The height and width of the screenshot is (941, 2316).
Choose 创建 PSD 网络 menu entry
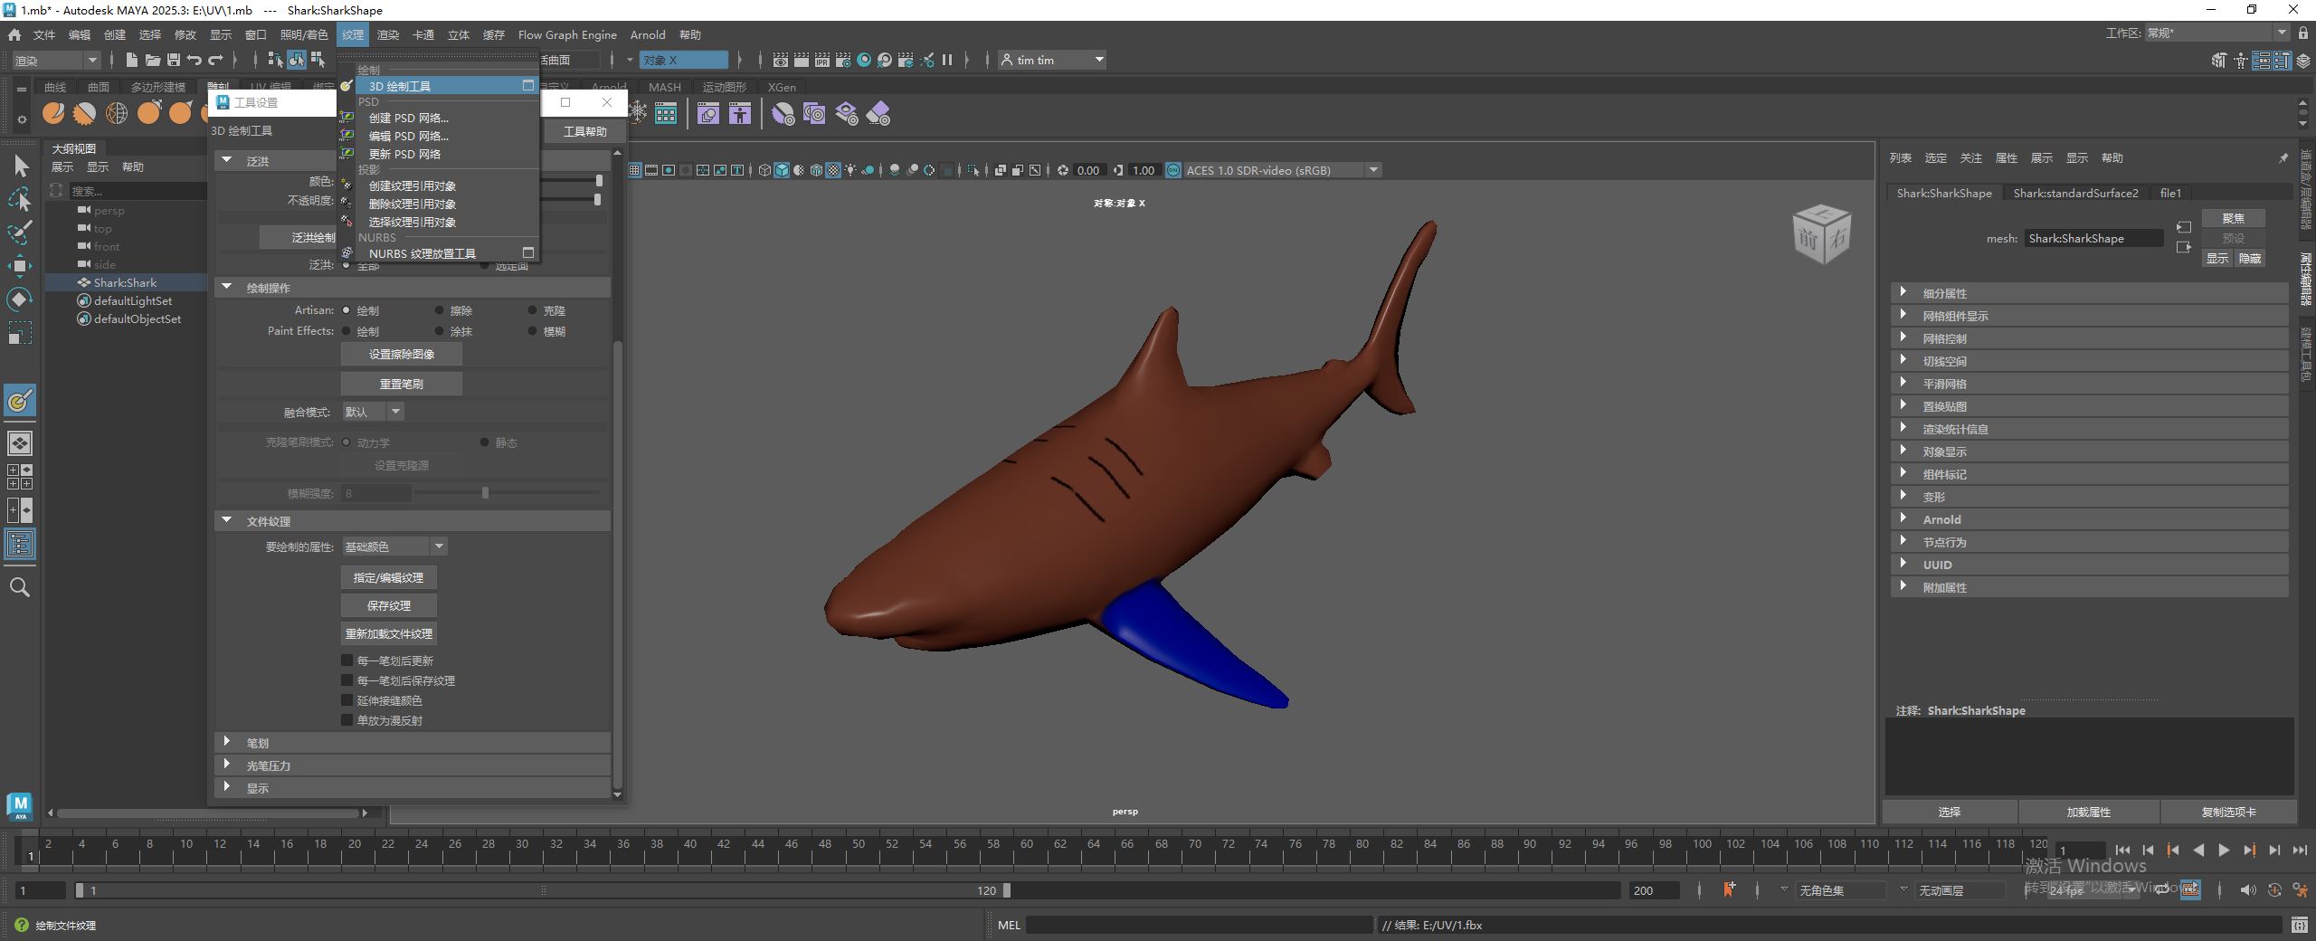408,118
